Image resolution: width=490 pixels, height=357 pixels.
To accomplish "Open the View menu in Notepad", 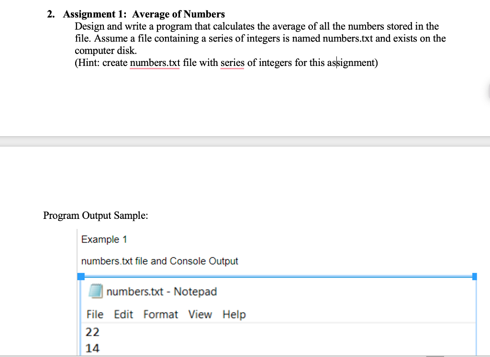I will (200, 314).
